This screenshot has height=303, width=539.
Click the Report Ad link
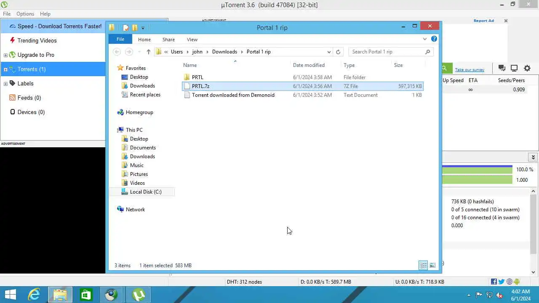(483, 21)
